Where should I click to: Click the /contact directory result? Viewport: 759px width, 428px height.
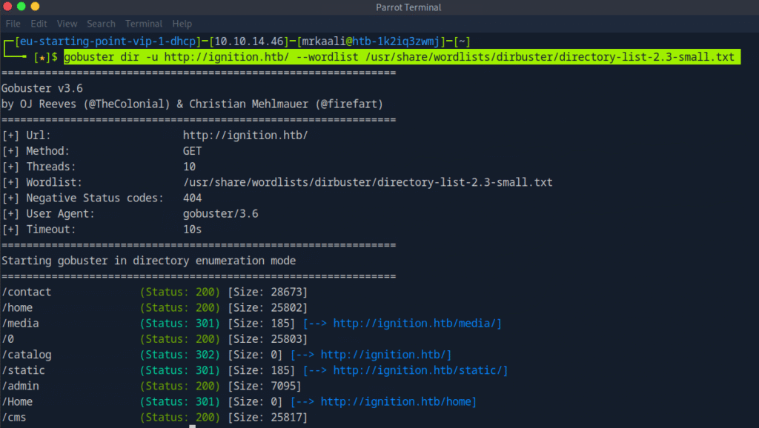pyautogui.click(x=27, y=292)
